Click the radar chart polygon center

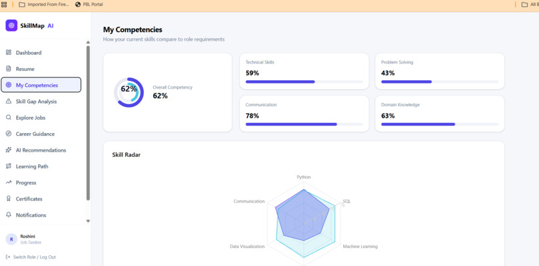click(x=304, y=224)
